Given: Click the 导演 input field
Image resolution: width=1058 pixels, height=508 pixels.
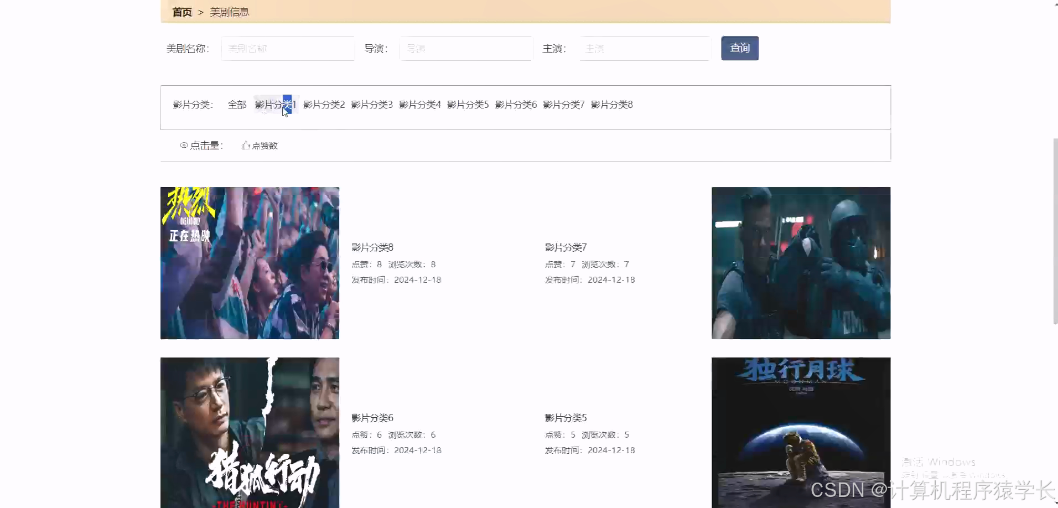Looking at the screenshot, I should (465, 48).
